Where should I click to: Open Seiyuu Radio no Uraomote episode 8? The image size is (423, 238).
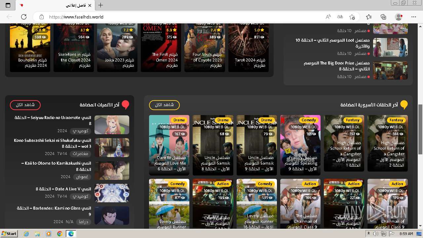pyautogui.click(x=53, y=120)
